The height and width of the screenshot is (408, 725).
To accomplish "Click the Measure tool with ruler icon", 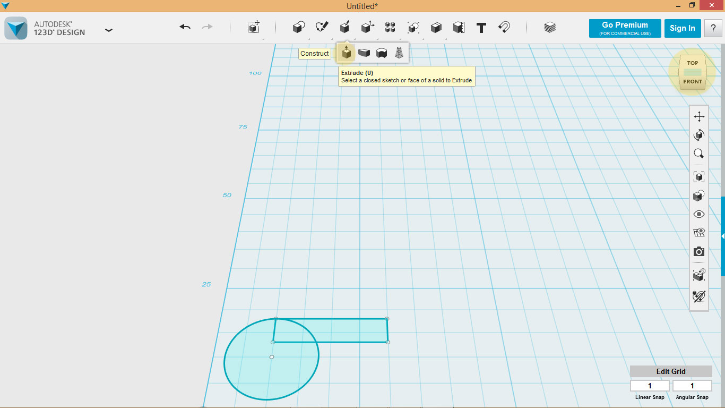I will pos(459,28).
